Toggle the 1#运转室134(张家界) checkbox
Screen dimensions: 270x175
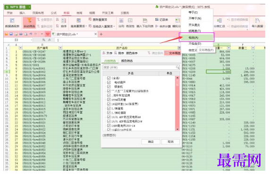109,104
